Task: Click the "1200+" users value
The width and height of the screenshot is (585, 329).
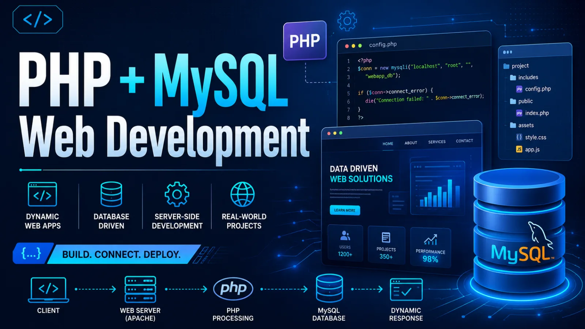Action: click(x=345, y=254)
